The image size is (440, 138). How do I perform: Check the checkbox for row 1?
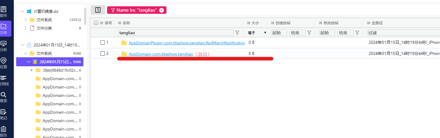103,43
